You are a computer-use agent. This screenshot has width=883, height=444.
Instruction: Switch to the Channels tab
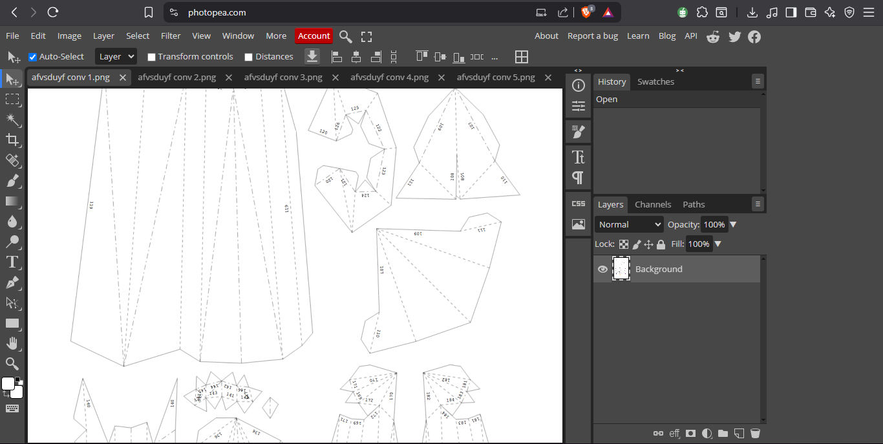(653, 204)
